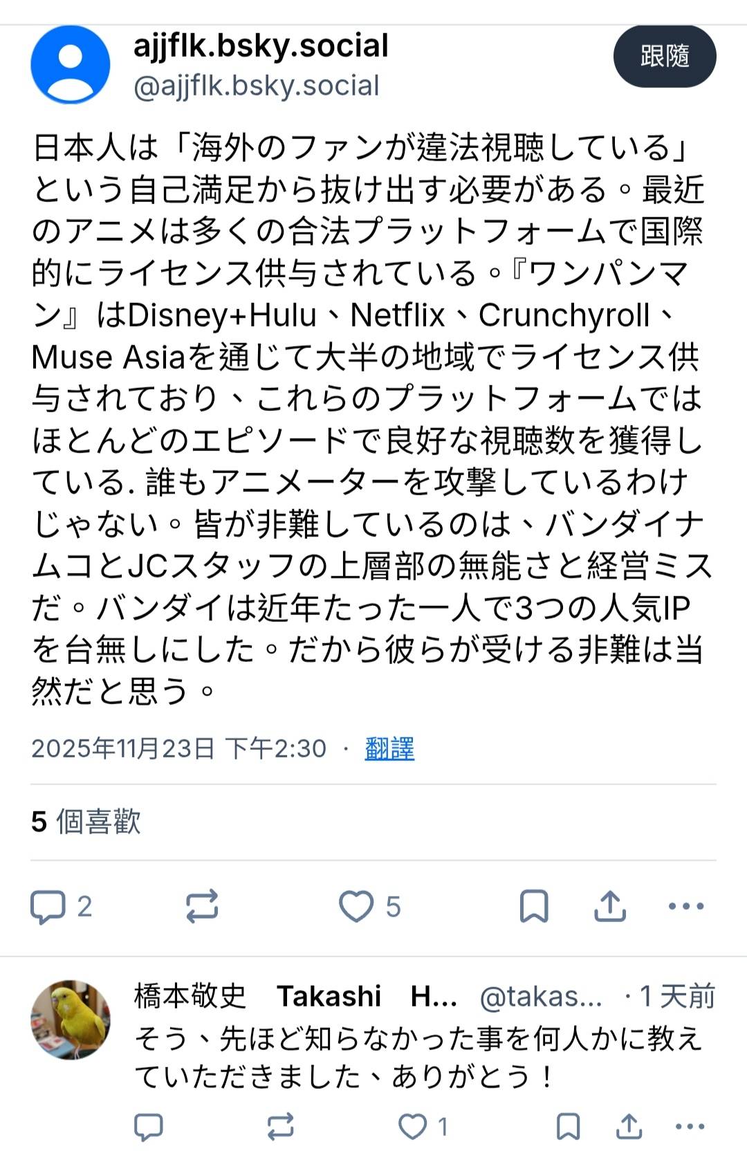
Task: Click the 翻譯 translate link
Action: click(x=389, y=748)
